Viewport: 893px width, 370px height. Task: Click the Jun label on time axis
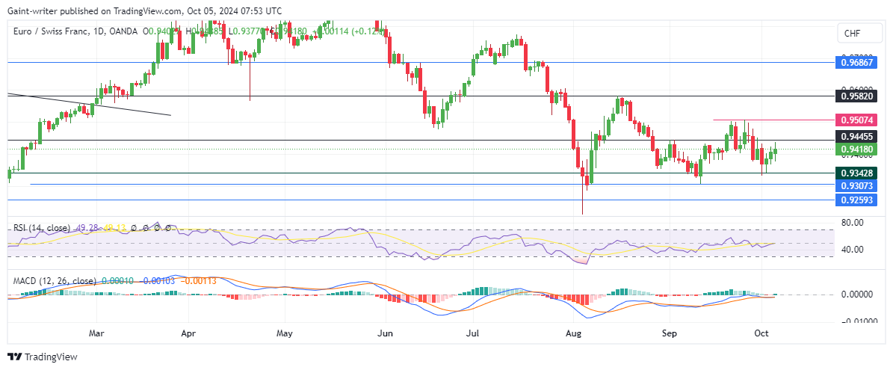pyautogui.click(x=386, y=333)
